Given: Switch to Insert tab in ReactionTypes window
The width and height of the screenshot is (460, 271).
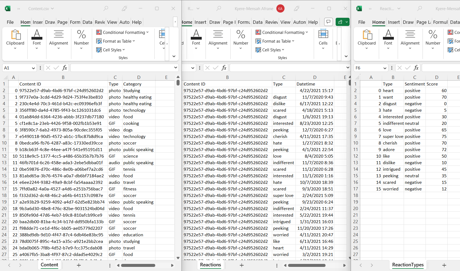Looking at the screenshot, I should (x=394, y=22).
